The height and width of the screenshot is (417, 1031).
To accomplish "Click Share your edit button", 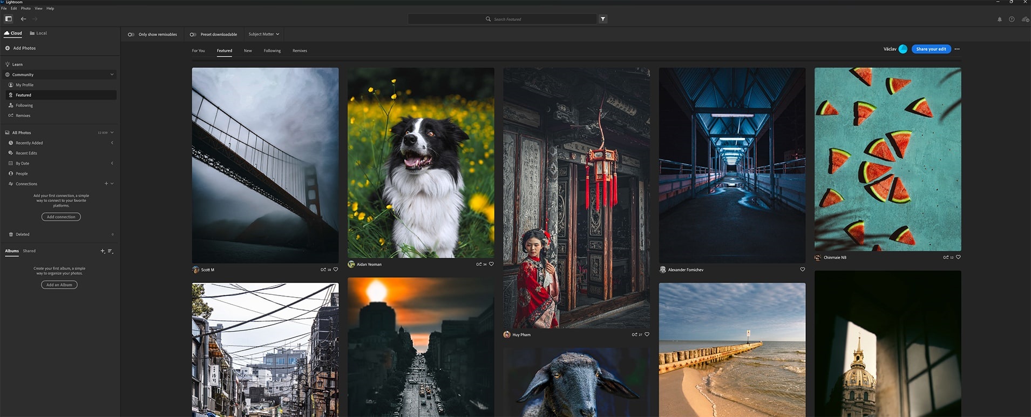I will pyautogui.click(x=931, y=49).
